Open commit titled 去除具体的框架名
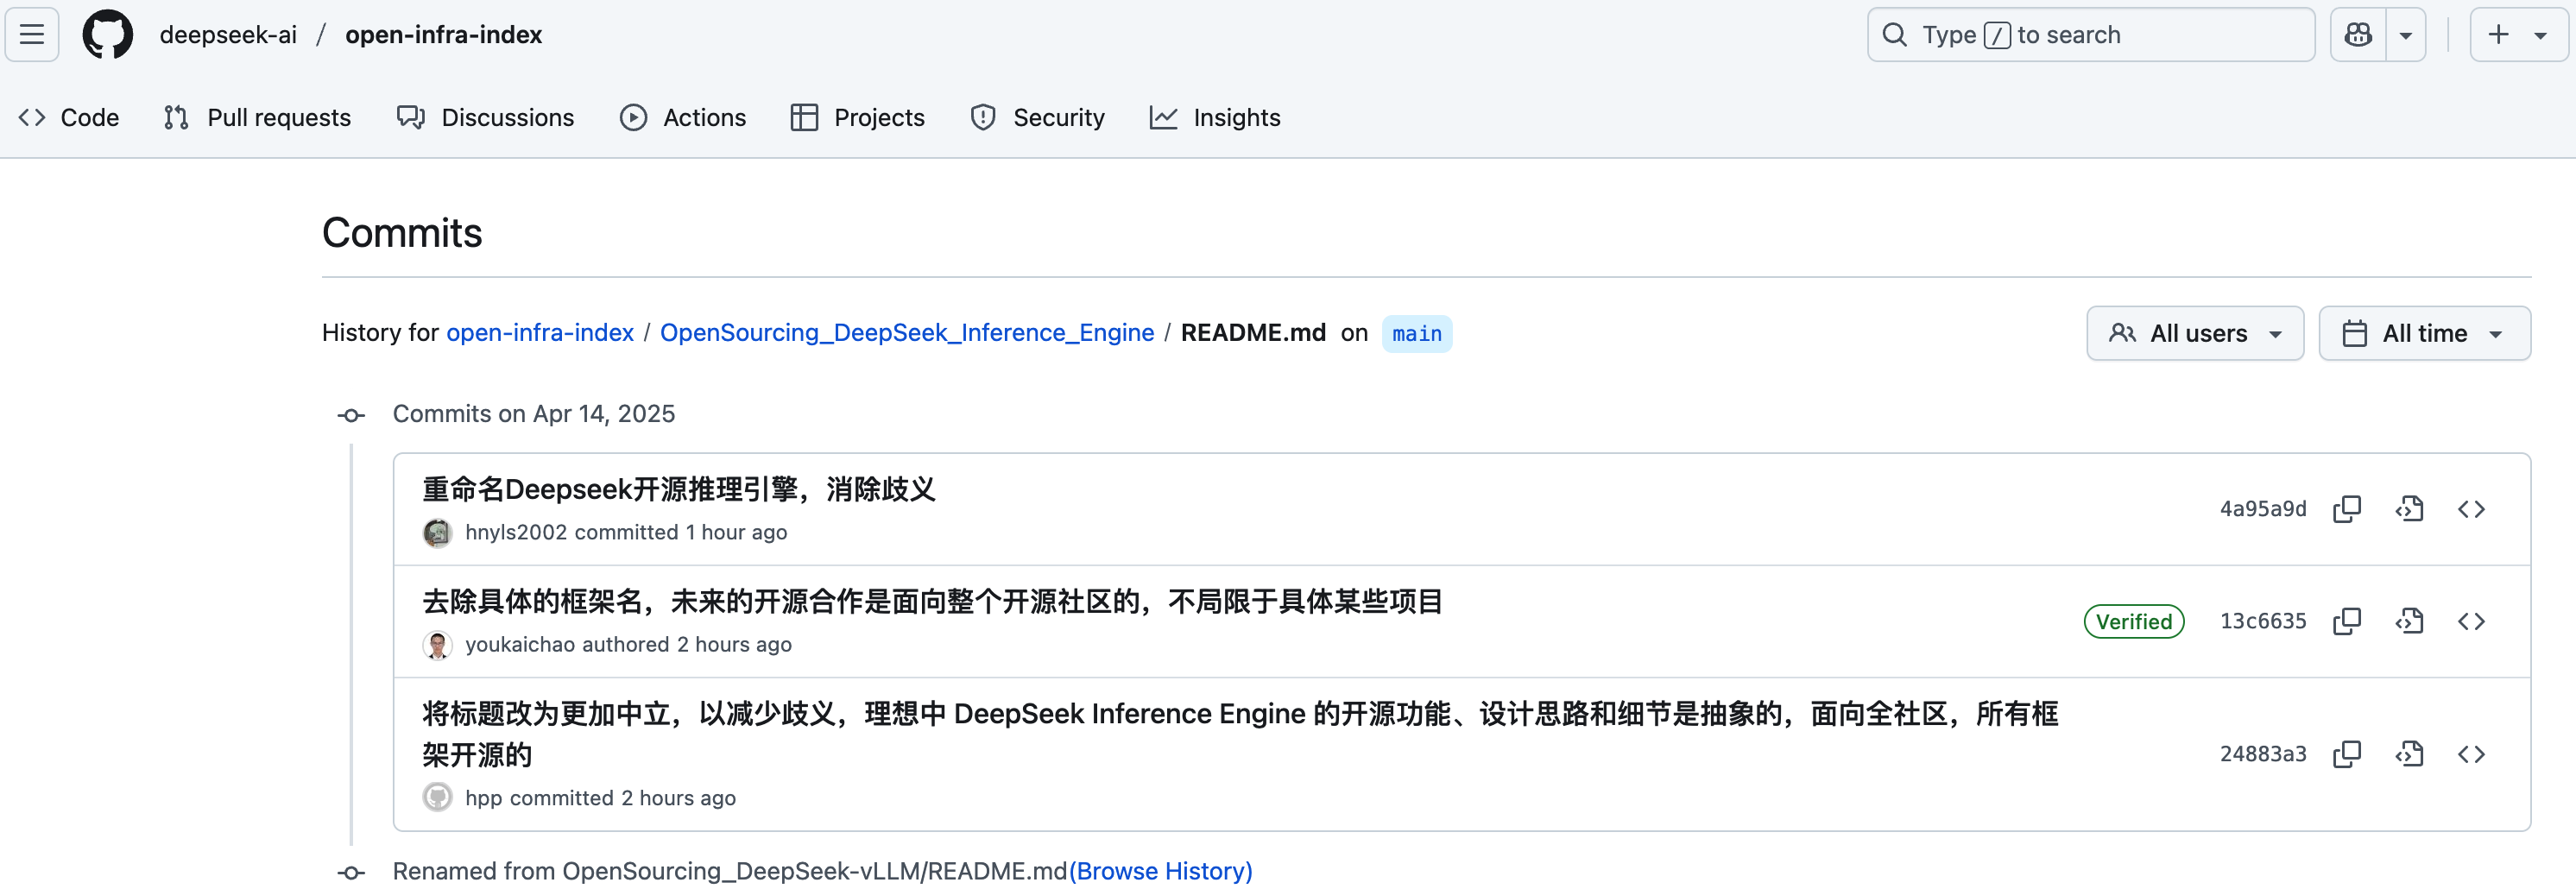The height and width of the screenshot is (889, 2576). pos(932,602)
